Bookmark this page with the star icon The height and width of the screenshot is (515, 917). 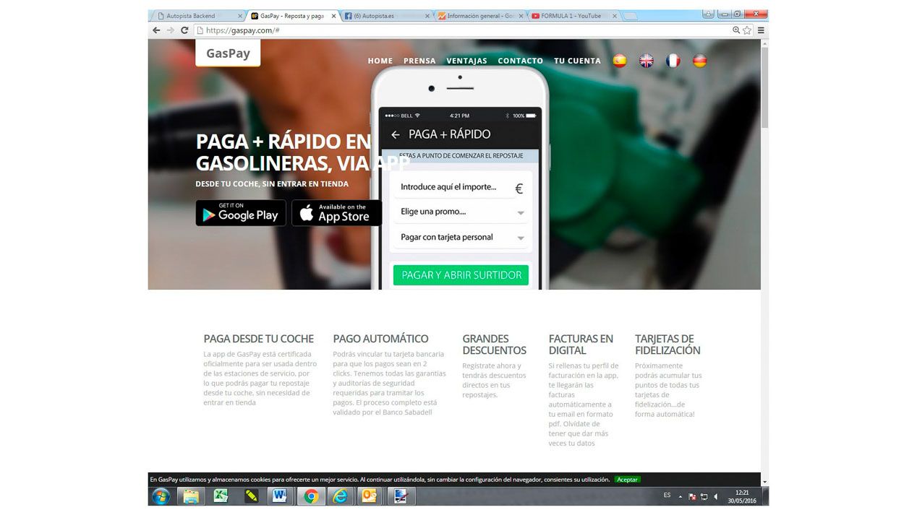747,30
